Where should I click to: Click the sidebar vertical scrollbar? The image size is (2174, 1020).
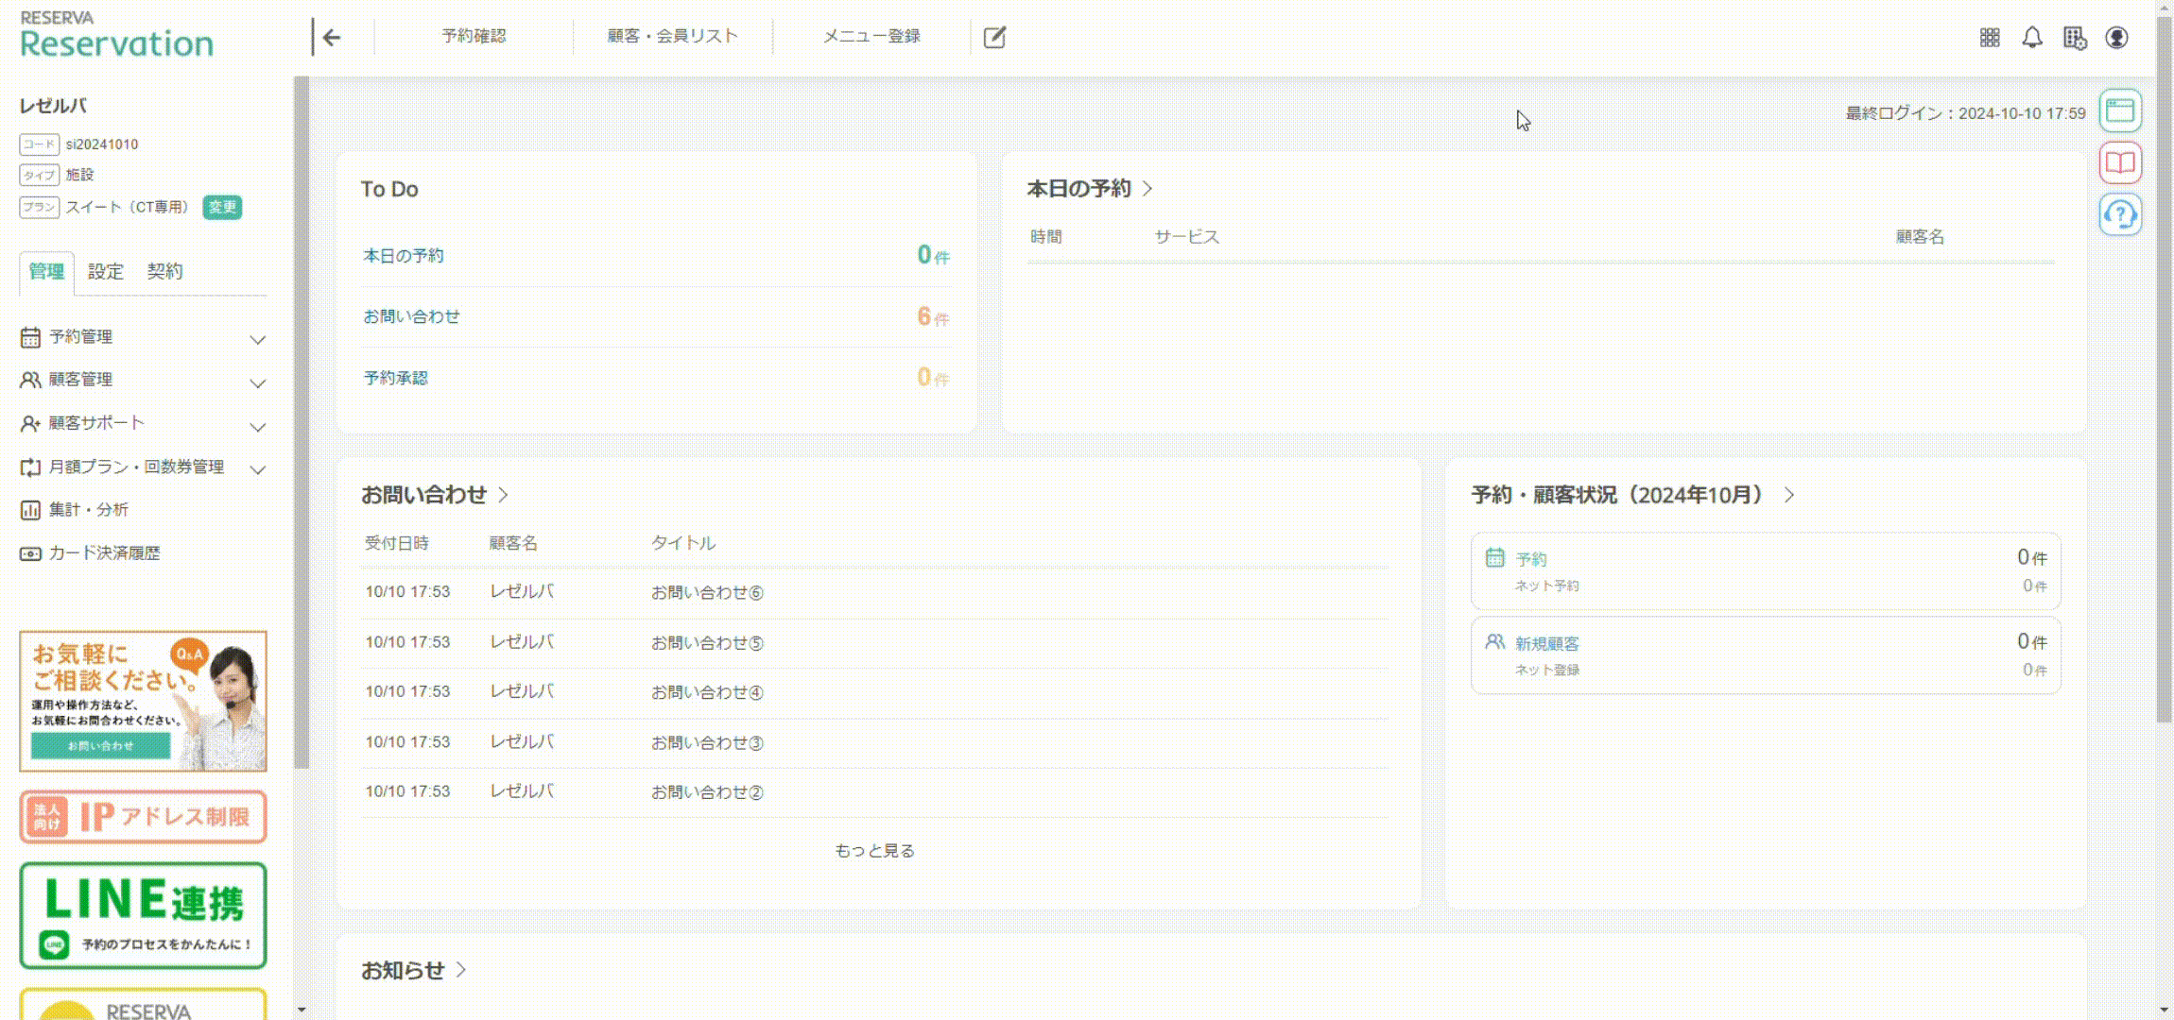(302, 422)
